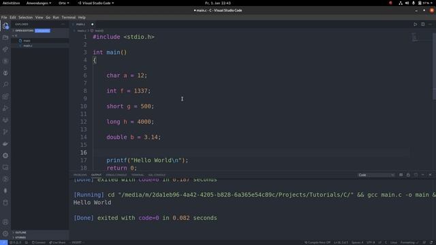Select the 'main.c' file in Explorer

(x=28, y=46)
